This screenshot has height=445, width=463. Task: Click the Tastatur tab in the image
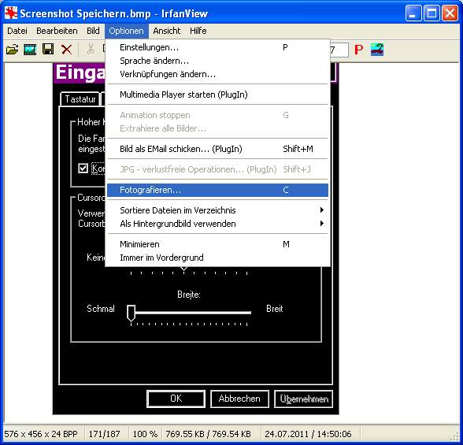(80, 99)
